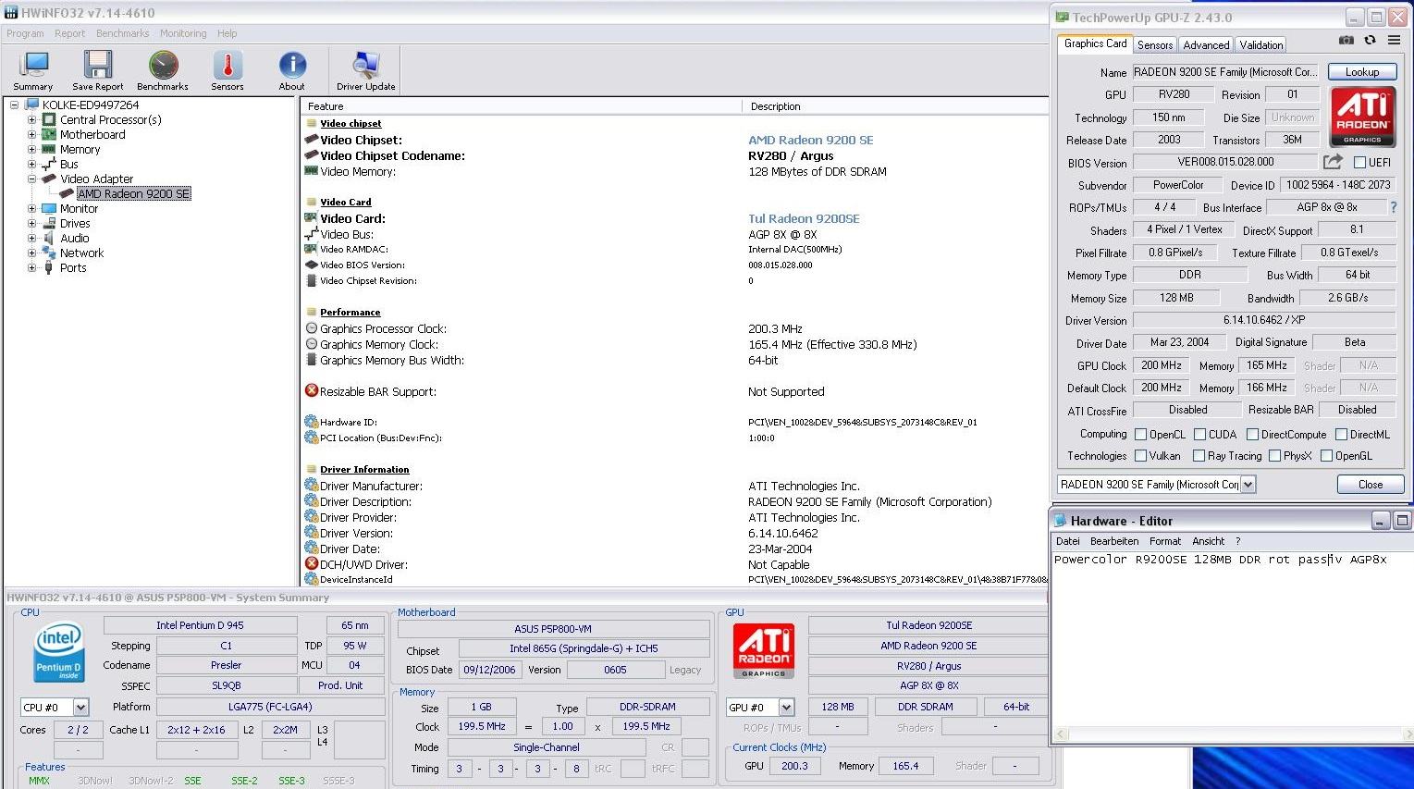Open the Summary toolbar icon in HWiNFO32

point(33,71)
